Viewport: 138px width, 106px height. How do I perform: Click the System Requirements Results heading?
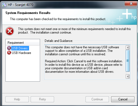28,13
